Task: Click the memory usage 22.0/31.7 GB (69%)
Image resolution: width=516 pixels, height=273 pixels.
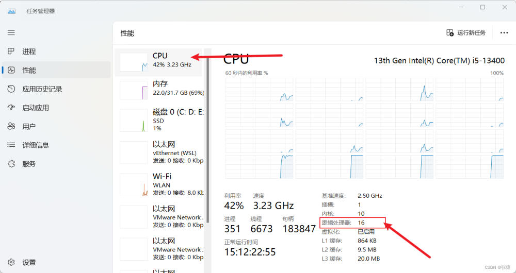Action: [x=179, y=93]
